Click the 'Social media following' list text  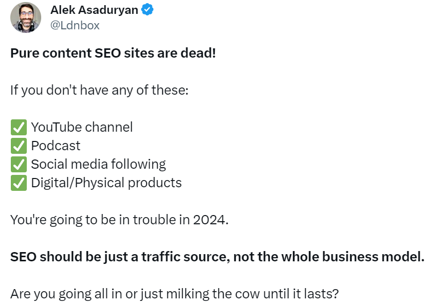tap(98, 164)
